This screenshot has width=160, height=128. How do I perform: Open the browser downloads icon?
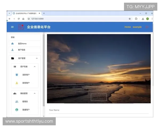click(143, 19)
